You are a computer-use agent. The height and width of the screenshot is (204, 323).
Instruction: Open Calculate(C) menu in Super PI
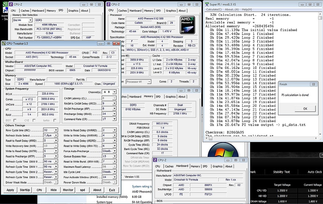[214, 9]
